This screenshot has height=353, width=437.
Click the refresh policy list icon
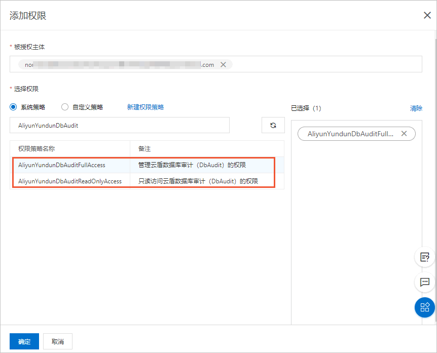pyautogui.click(x=273, y=125)
